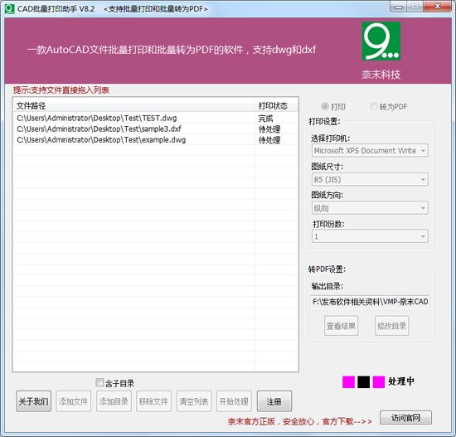Image resolution: width=456 pixels, height=437 pixels.
Task: Click the 待处理 status of example.dwg
Action: tap(269, 140)
